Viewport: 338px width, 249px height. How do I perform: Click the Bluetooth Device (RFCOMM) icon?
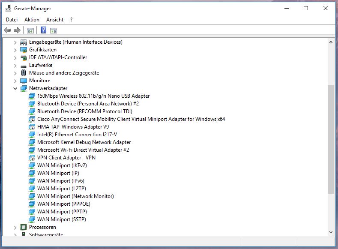[x=32, y=111]
